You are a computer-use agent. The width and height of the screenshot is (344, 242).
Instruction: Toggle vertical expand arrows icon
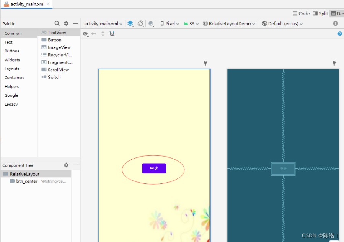point(103,34)
